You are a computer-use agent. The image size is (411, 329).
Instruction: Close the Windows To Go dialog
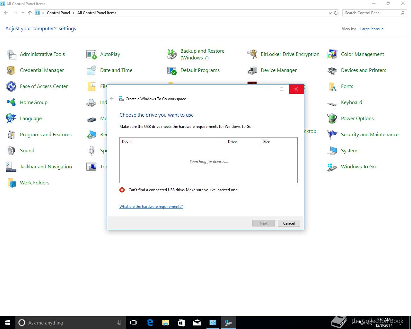[296, 89]
